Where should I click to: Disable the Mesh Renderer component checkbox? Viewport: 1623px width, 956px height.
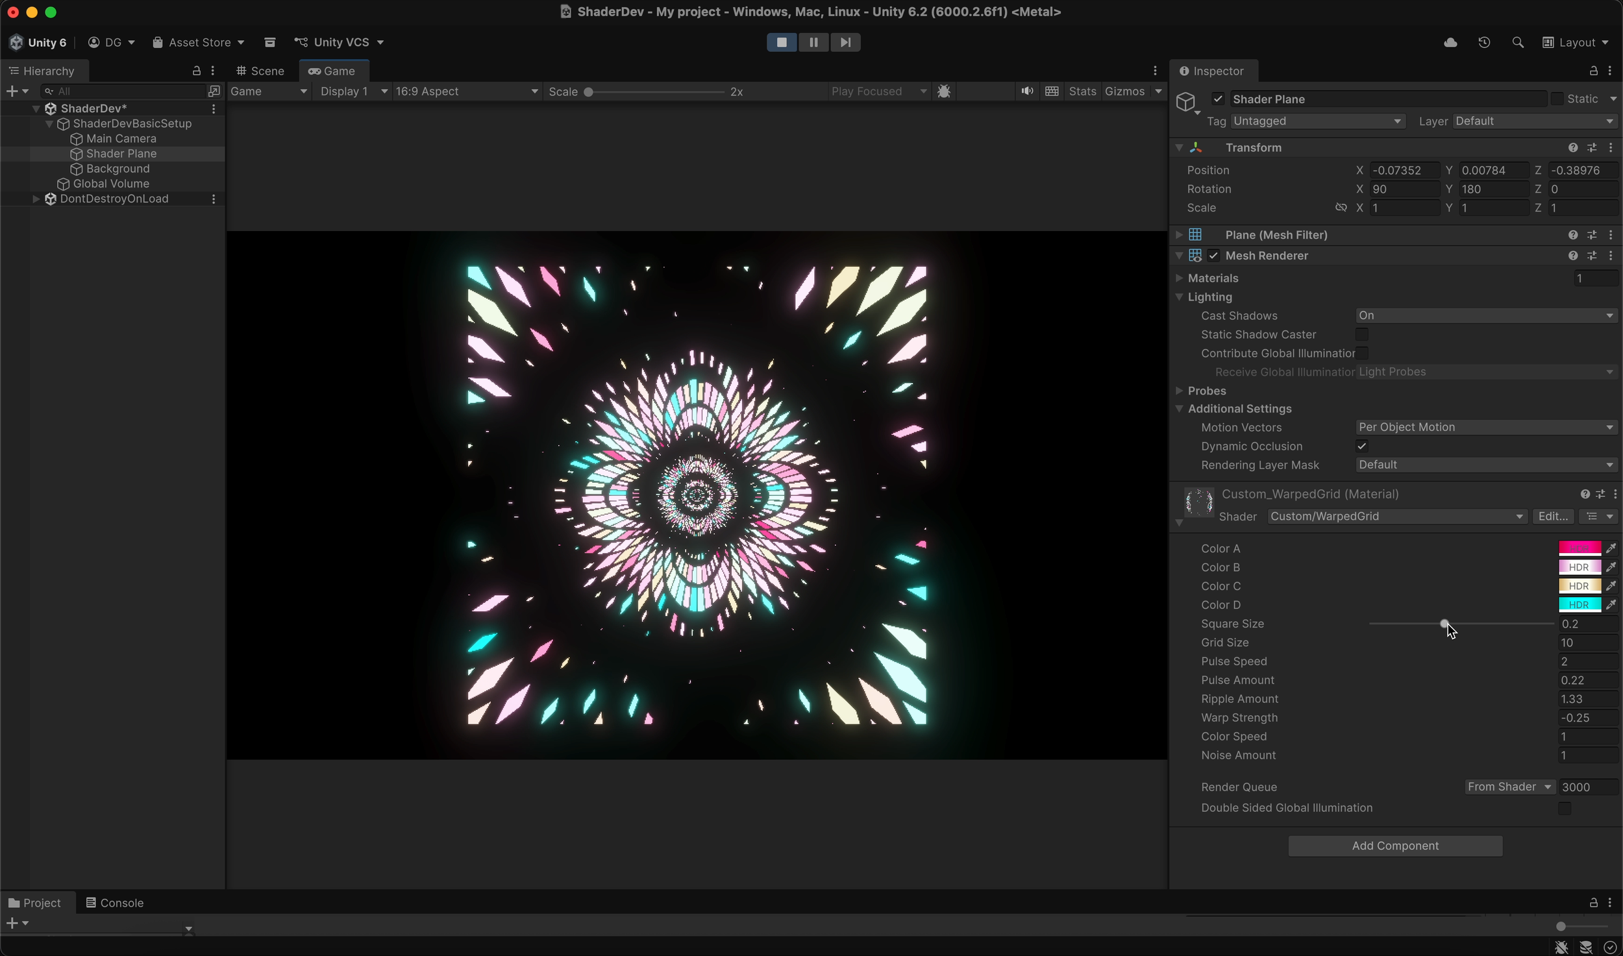point(1213,256)
